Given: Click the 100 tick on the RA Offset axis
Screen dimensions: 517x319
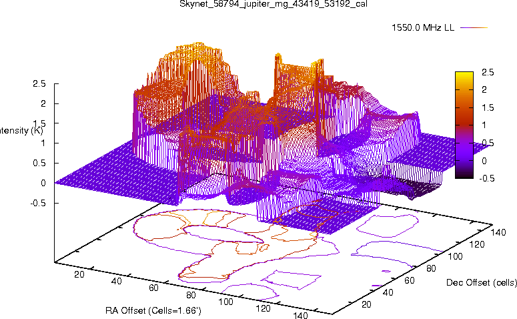Looking at the screenshot, I should click(x=226, y=302).
